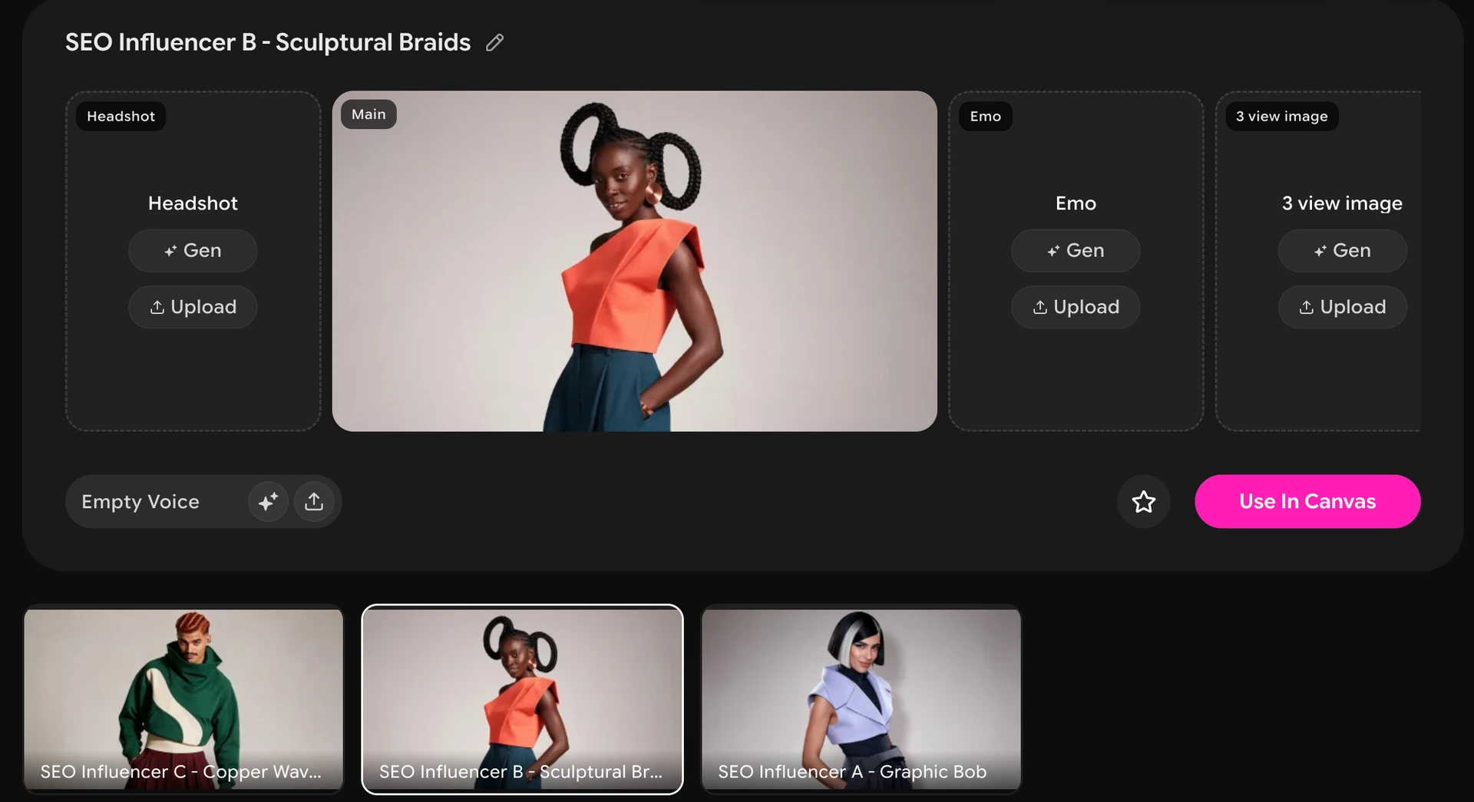Screen dimensions: 1474x802
Task: Click Upload in the Headshot slot
Action: point(193,307)
